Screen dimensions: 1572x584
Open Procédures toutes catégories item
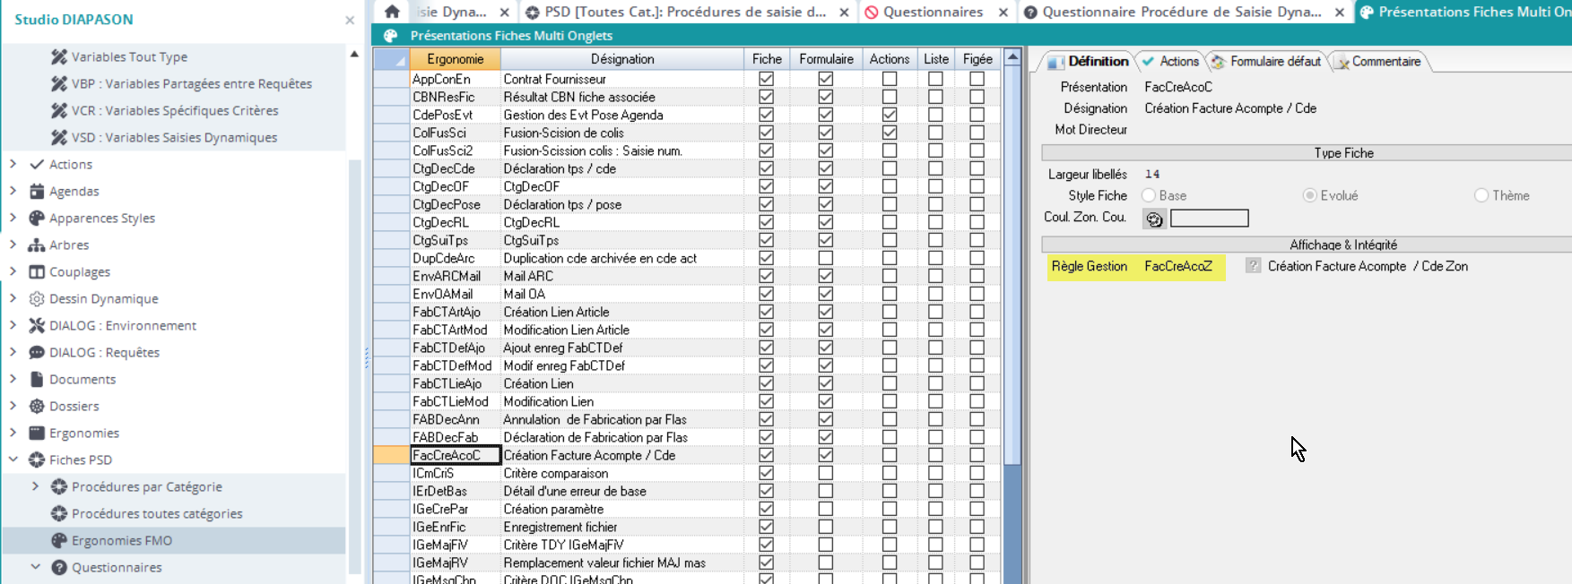pos(157,513)
